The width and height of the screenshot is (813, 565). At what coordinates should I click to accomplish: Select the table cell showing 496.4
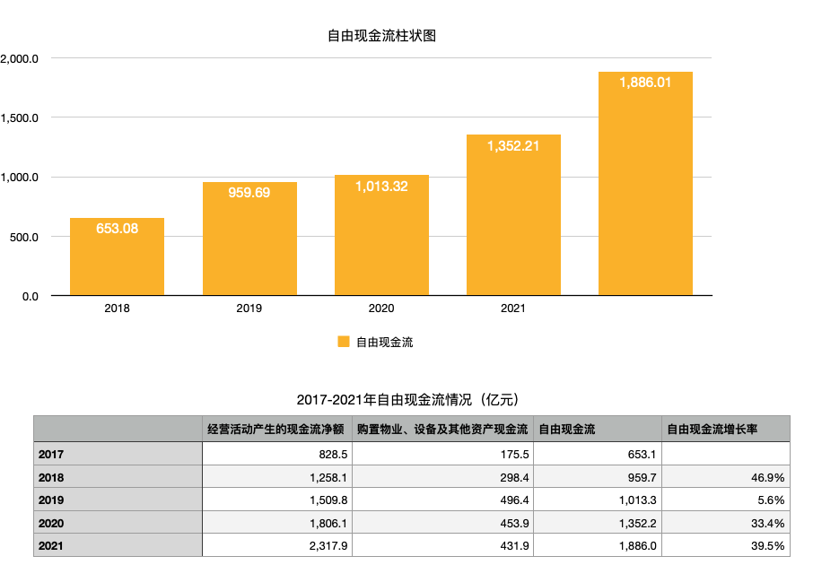[x=441, y=500]
